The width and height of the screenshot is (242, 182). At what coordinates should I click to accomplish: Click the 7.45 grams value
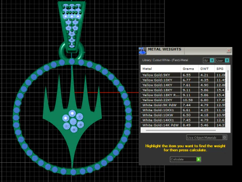click(x=187, y=120)
